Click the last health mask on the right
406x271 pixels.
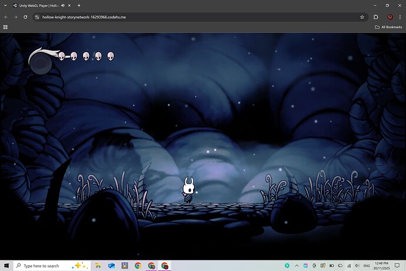[x=111, y=56]
